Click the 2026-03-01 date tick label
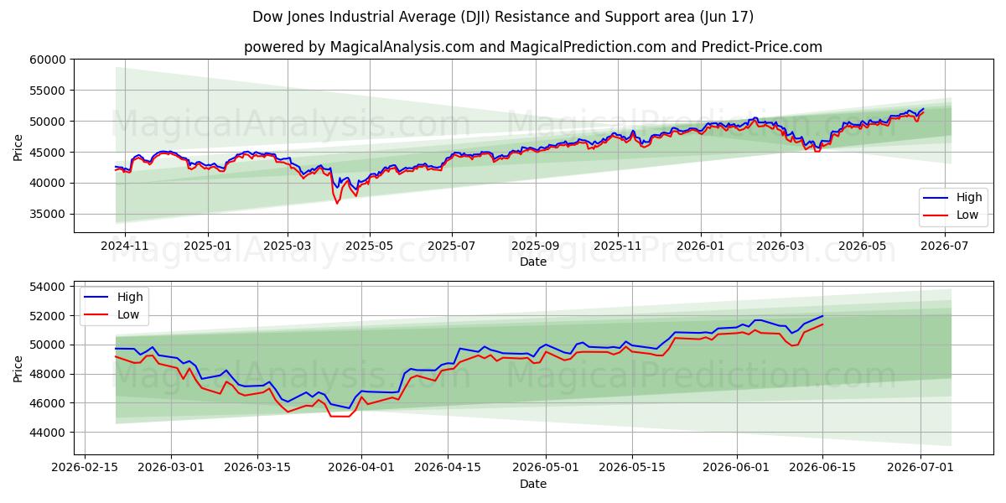Screen dimensions: 1006x503 tap(171, 467)
